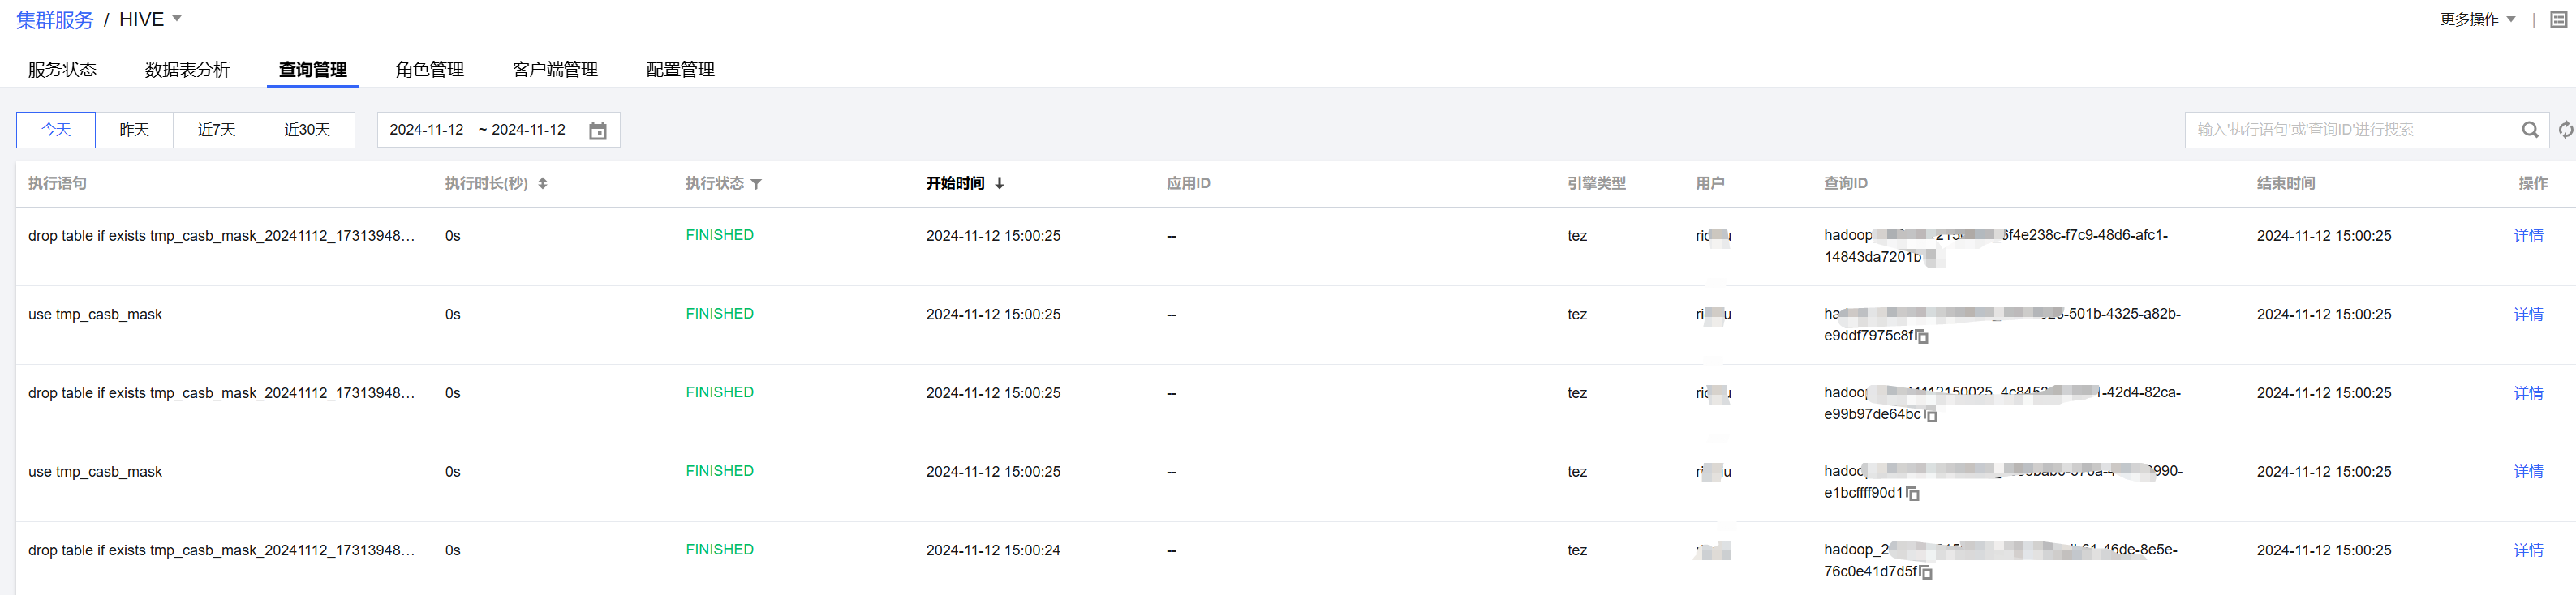Copy query ID ending in e9ddf7975c8f

[1922, 337]
